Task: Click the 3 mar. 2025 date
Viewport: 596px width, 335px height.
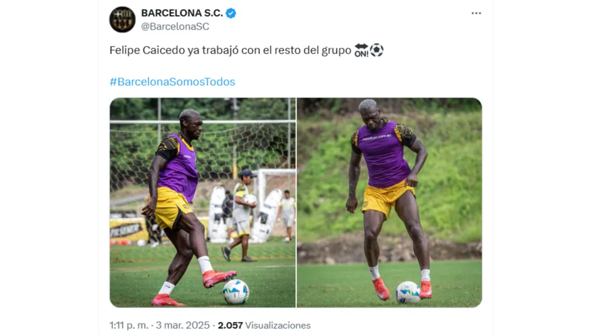Action: pos(182,326)
